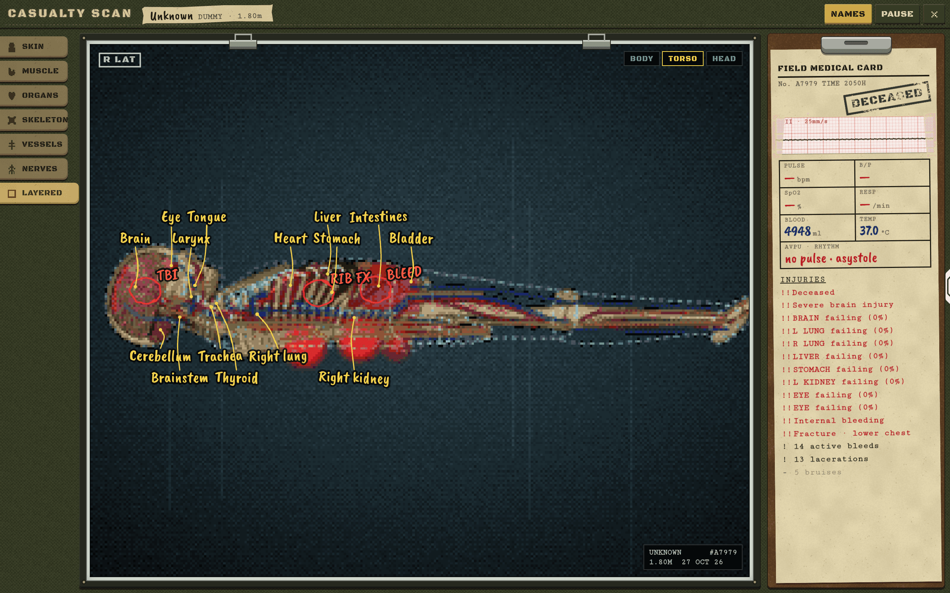950x593 pixels.
Task: Click the Right kidney label
Action: (x=354, y=378)
